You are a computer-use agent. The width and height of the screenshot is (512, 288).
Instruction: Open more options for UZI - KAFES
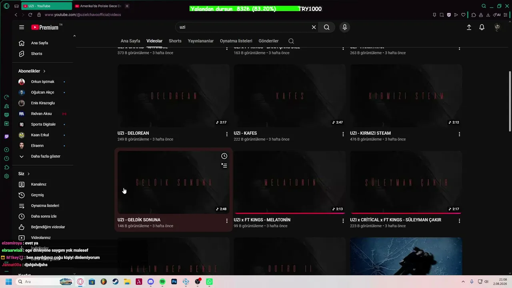(343, 134)
